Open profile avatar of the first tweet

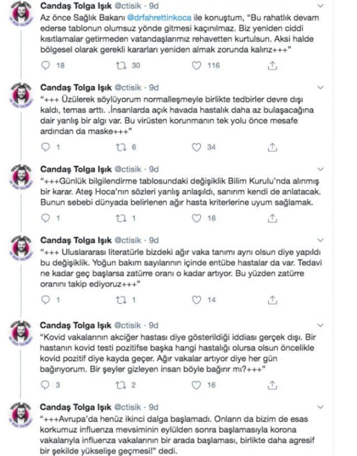[x=21, y=15]
